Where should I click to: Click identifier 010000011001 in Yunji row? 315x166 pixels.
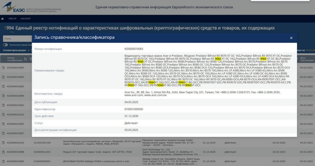pyautogui.click(x=42, y=152)
